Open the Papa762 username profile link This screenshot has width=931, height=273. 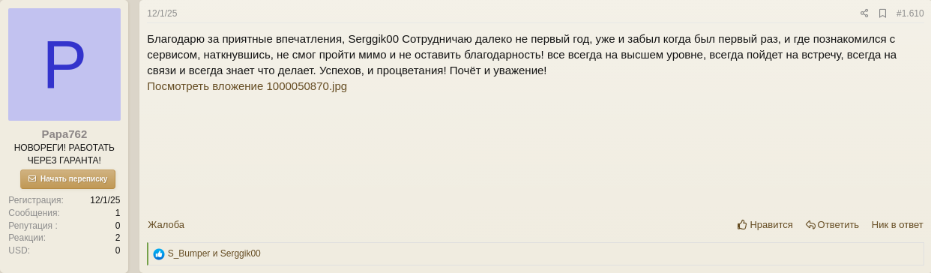point(64,133)
